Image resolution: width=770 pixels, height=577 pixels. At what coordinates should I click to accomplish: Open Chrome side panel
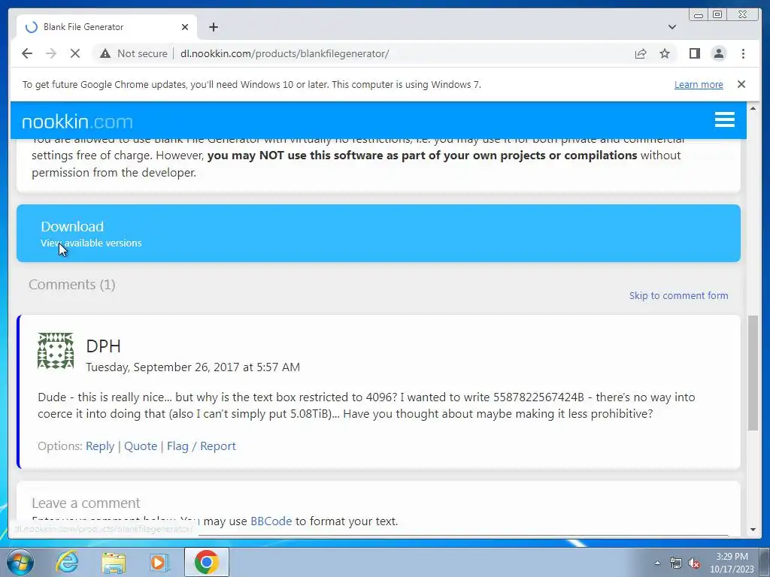pyautogui.click(x=694, y=53)
